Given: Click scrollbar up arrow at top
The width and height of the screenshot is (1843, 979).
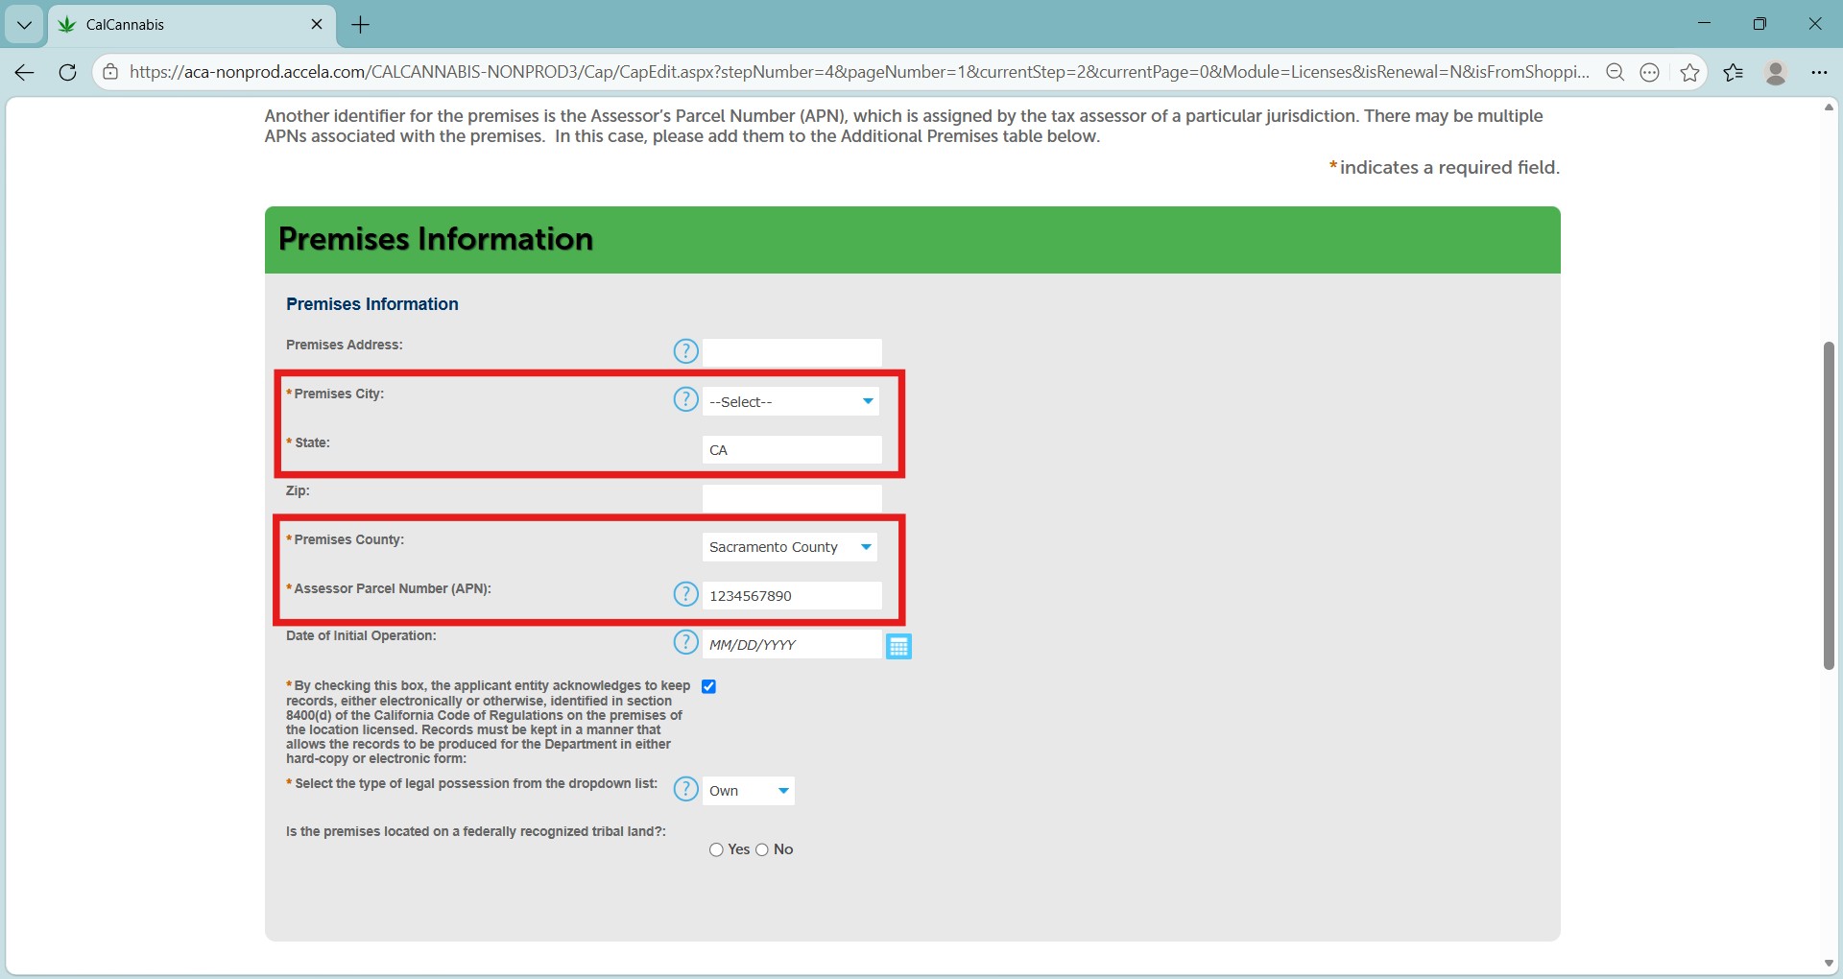Looking at the screenshot, I should 1829,107.
